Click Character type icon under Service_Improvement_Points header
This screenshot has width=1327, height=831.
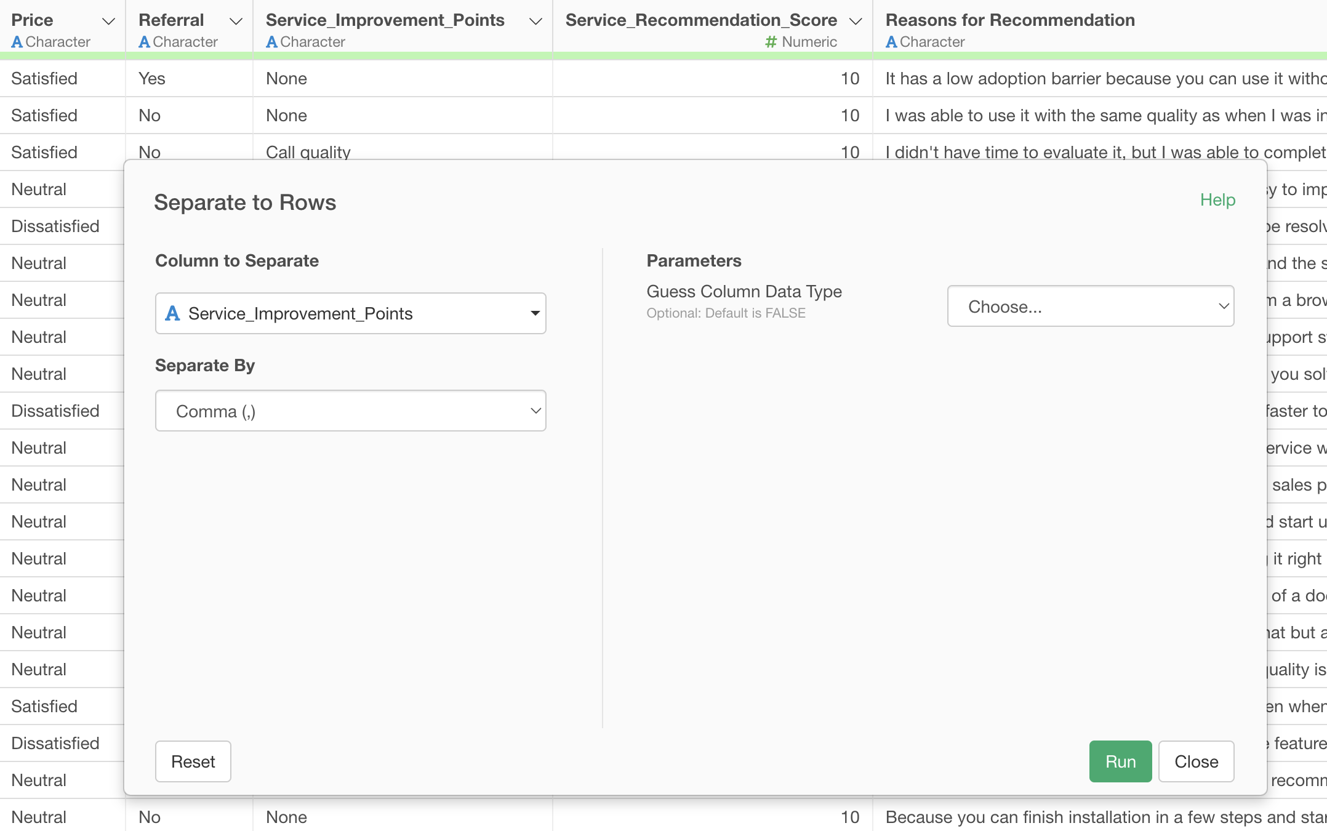click(x=271, y=42)
